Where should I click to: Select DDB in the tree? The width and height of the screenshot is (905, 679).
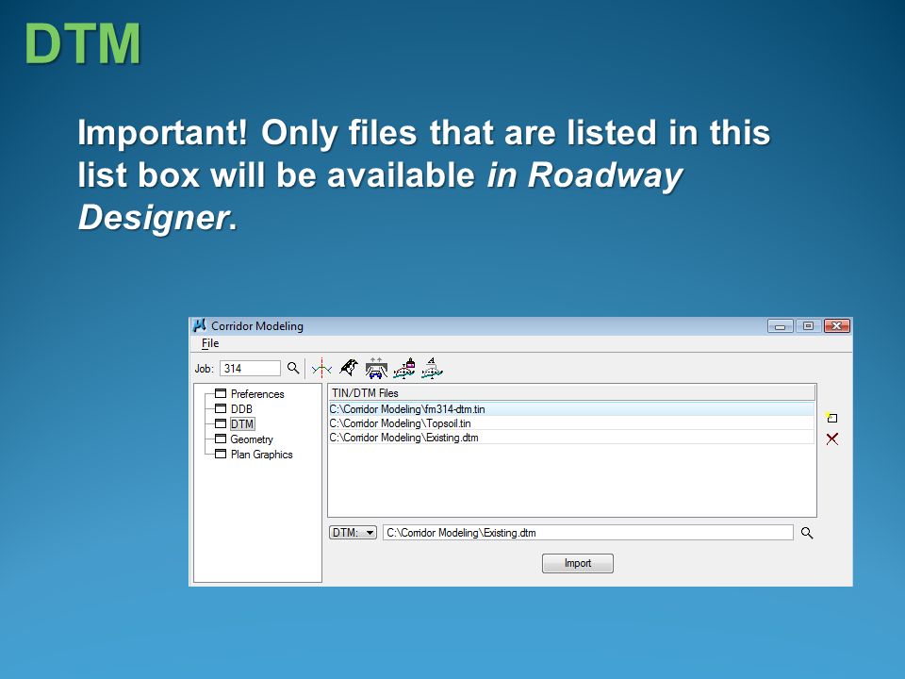click(241, 408)
